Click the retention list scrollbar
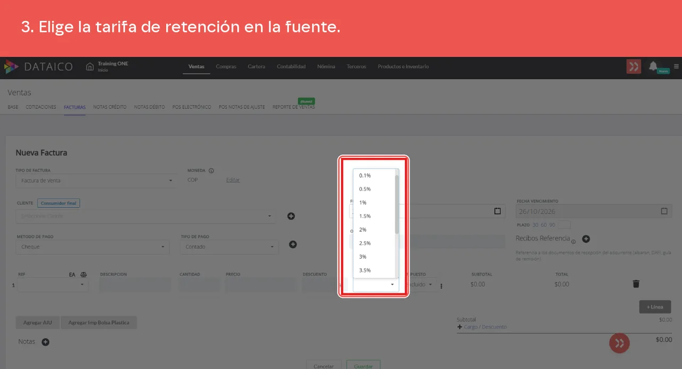The image size is (682, 369). [397, 204]
